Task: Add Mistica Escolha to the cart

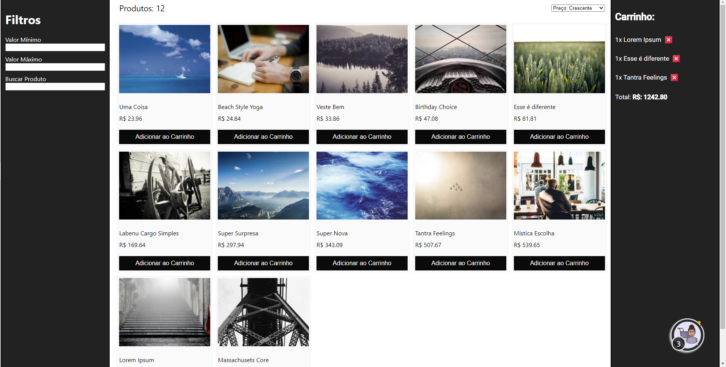Action: point(559,263)
